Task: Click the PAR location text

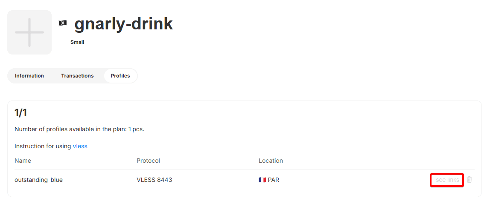Action: click(274, 180)
